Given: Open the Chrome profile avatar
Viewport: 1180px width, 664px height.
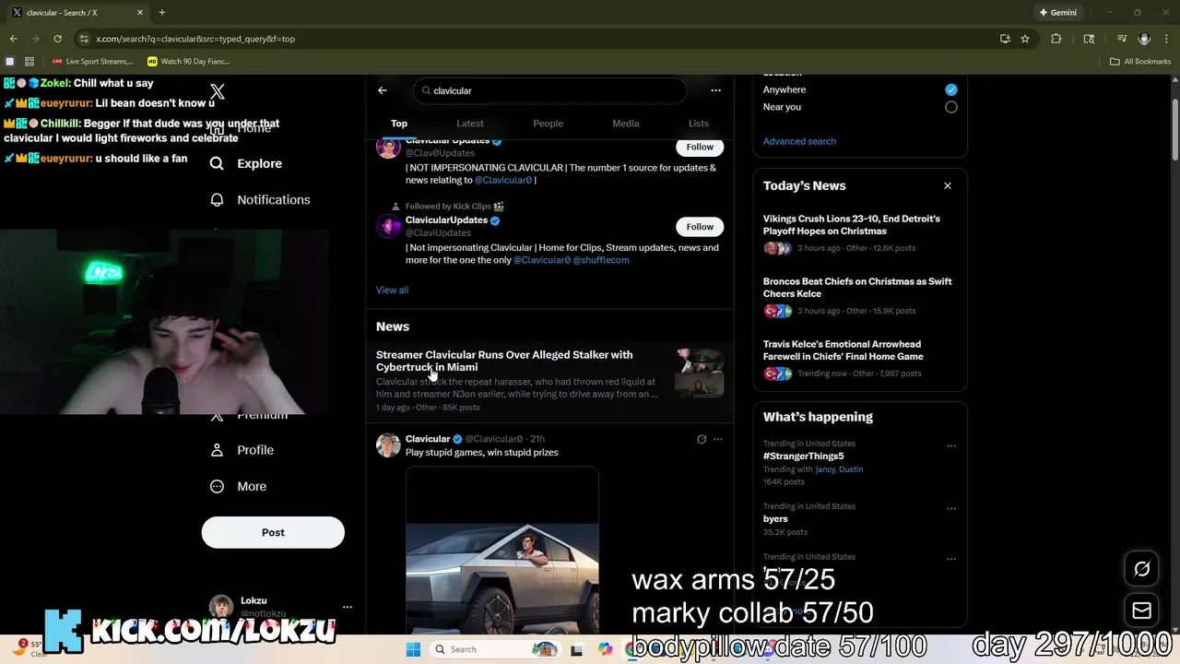Looking at the screenshot, I should point(1144,39).
